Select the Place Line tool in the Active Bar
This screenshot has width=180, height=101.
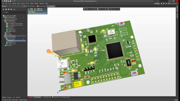point(118,9)
